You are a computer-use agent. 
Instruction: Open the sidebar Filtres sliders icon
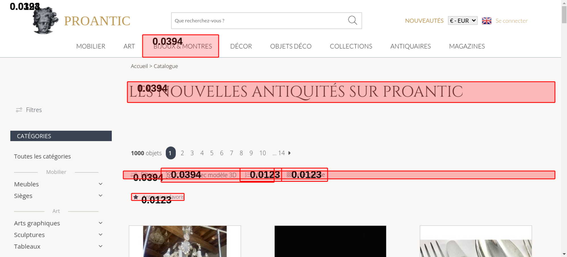[19, 110]
